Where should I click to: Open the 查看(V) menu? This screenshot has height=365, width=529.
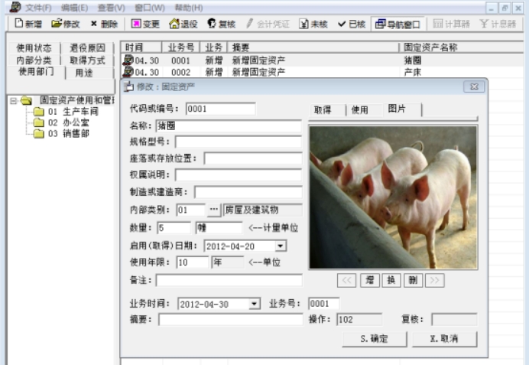(x=111, y=8)
